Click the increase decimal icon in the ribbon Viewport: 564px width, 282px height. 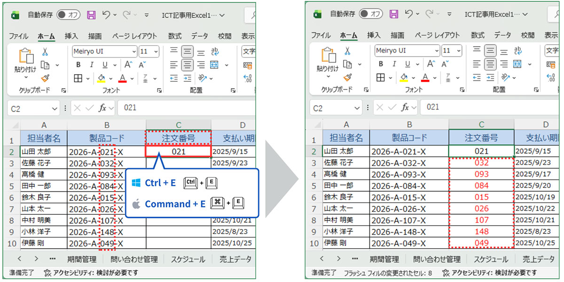[x=247, y=78]
